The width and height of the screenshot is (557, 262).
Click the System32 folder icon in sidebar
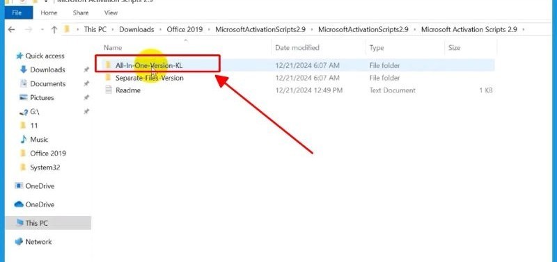click(x=24, y=167)
